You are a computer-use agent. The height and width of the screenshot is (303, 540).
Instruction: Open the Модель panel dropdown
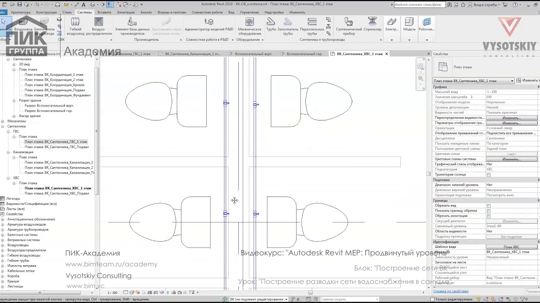point(409,40)
